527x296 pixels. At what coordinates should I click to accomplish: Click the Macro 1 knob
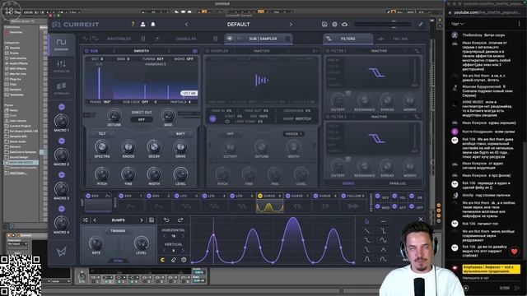(x=62, y=121)
